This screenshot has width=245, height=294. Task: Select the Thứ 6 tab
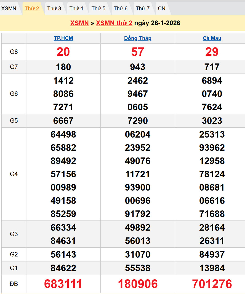(121, 9)
